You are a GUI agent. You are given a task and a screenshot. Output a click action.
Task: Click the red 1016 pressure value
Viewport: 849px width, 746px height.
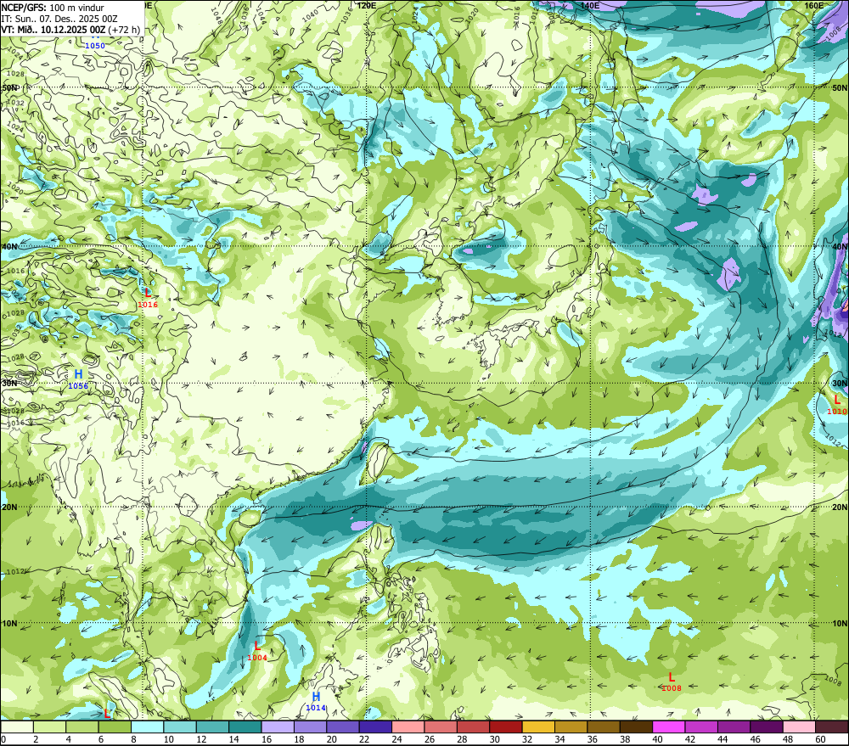148,305
